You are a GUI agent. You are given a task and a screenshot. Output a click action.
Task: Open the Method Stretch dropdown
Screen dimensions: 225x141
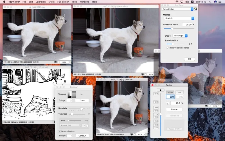[x=179, y=18]
